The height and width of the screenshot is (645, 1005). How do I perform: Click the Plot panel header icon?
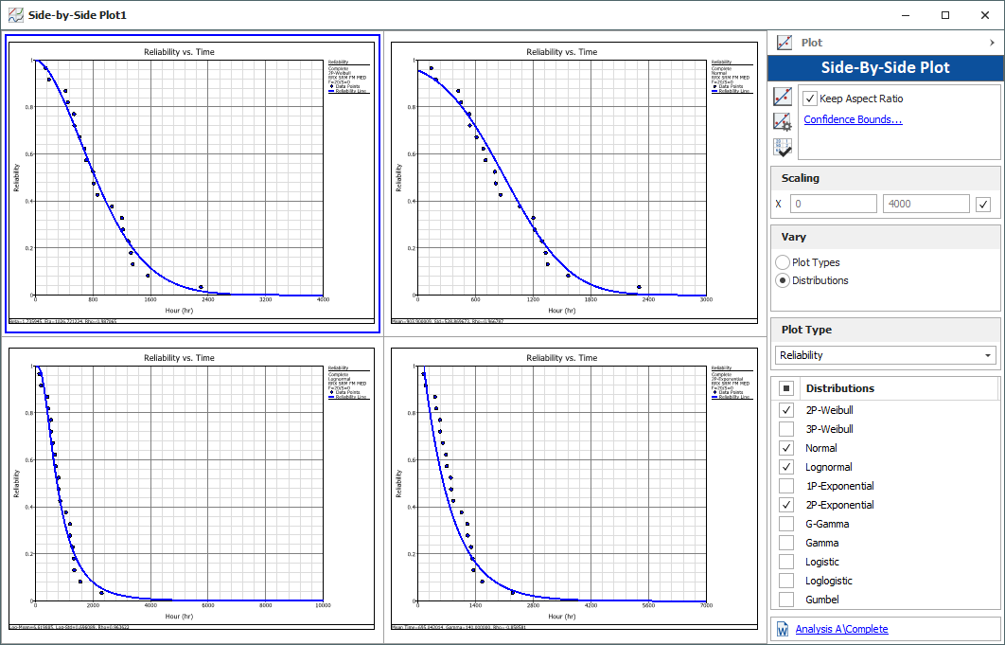point(784,43)
